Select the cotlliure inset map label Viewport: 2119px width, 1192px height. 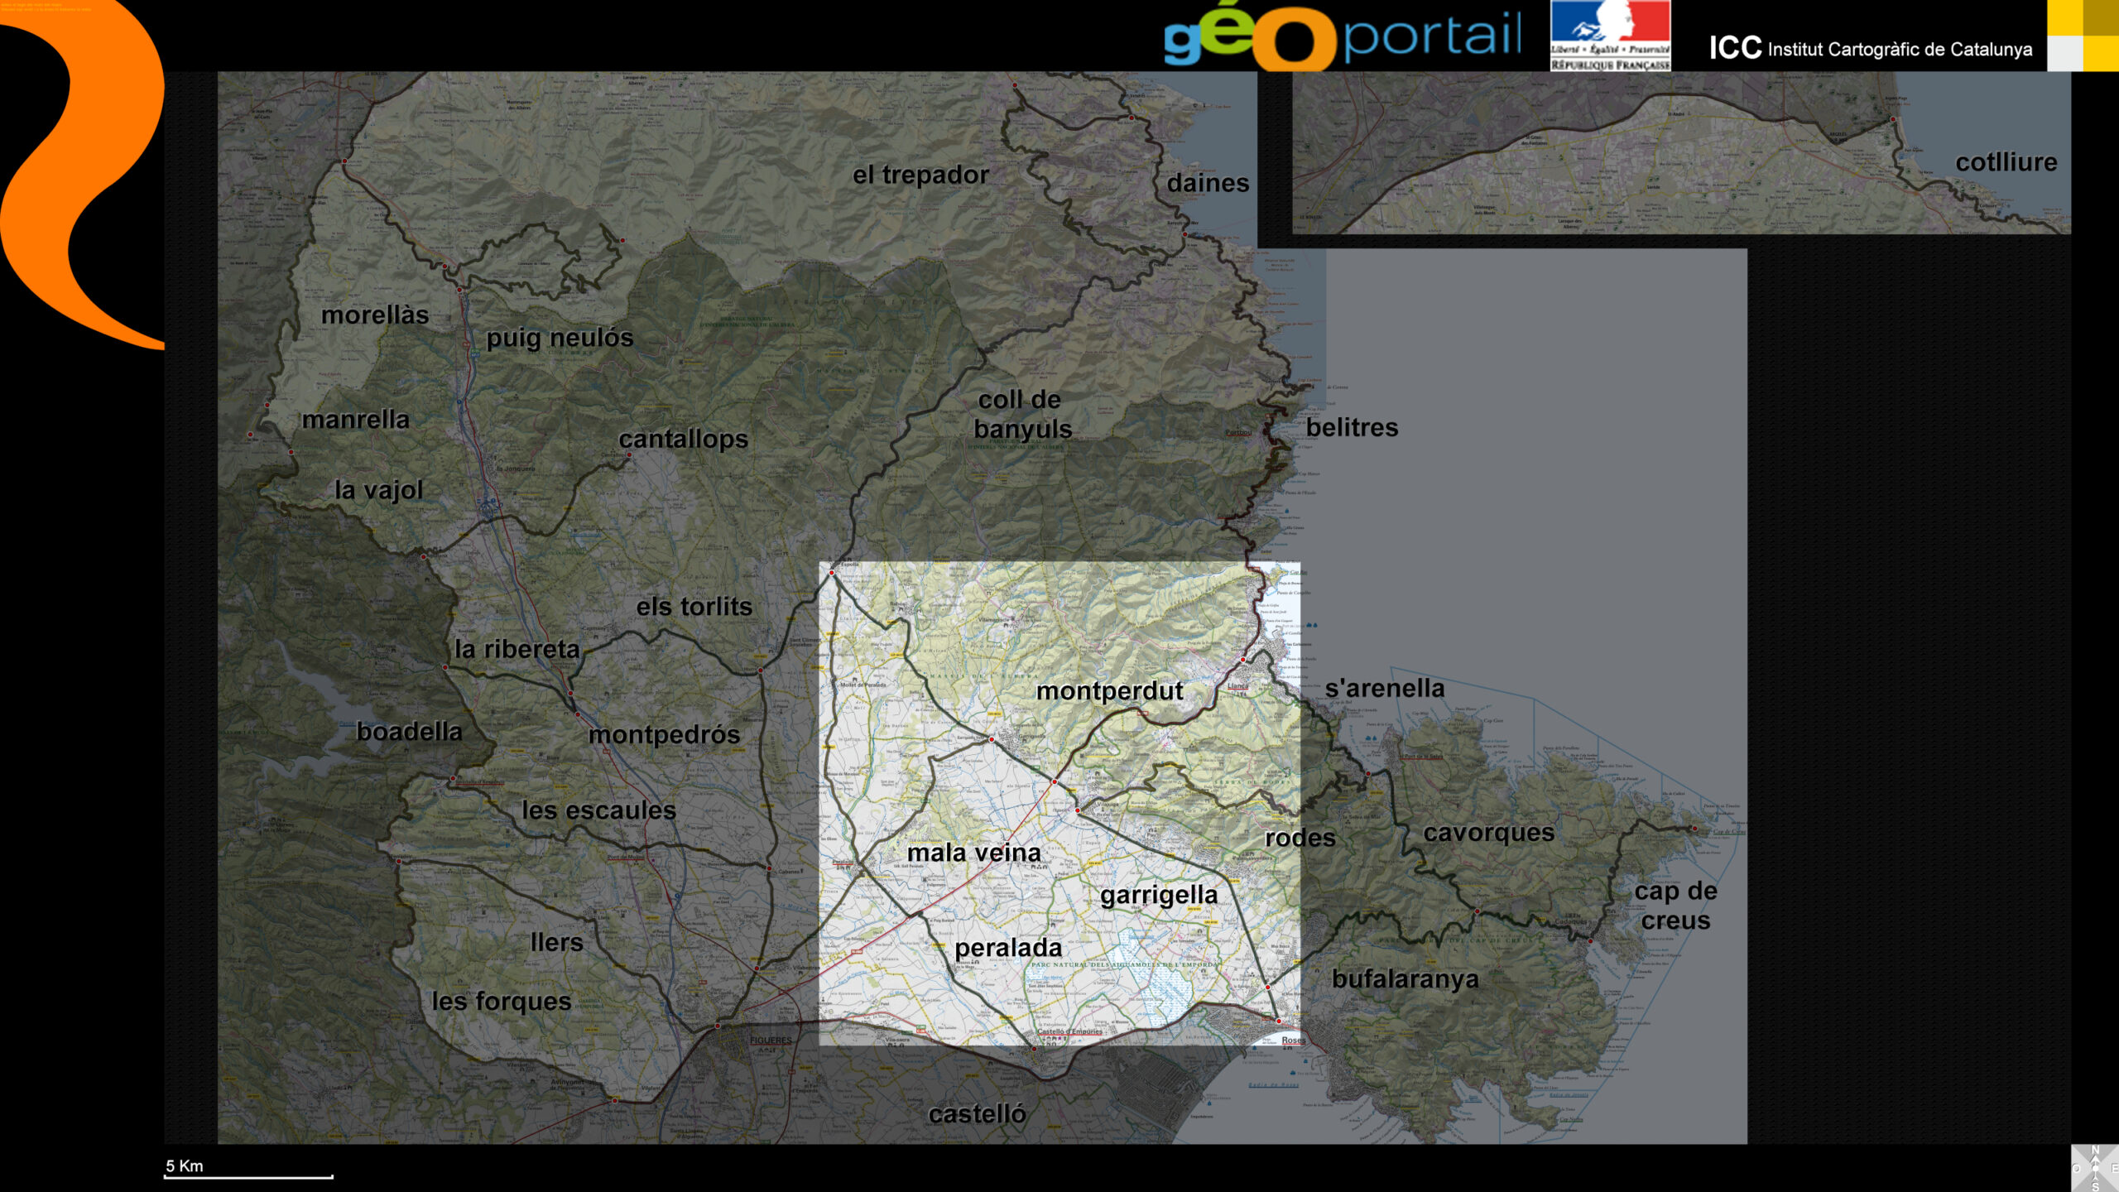tap(2006, 162)
